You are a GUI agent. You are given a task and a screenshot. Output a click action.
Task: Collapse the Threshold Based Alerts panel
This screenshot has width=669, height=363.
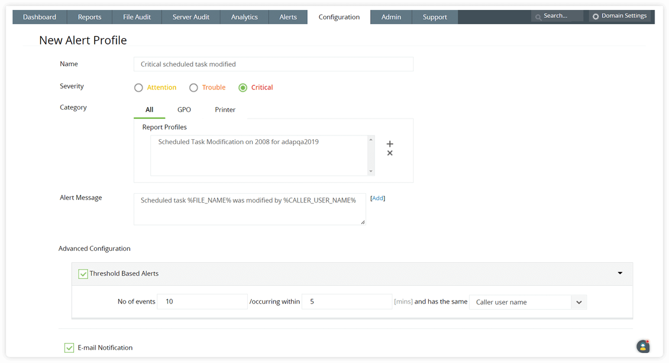coord(620,273)
